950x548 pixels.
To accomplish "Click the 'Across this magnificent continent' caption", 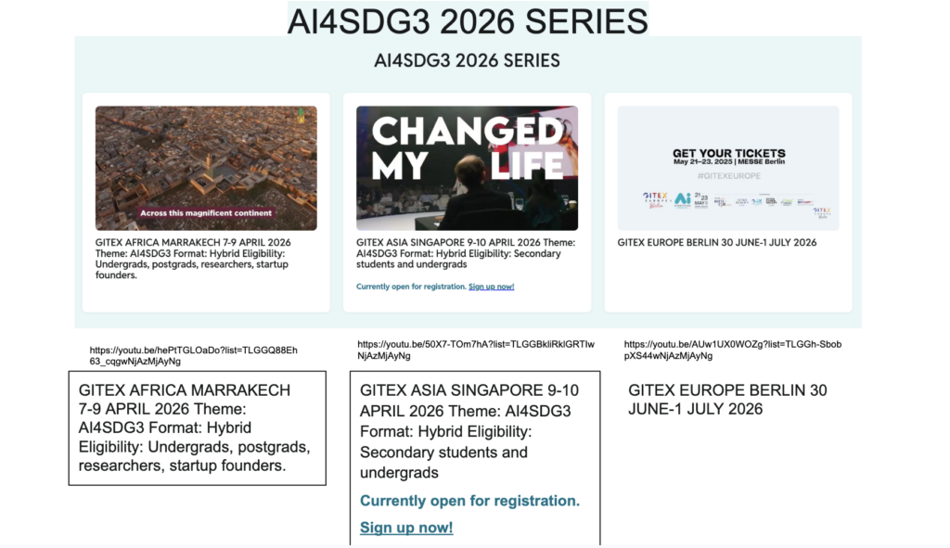I will (x=205, y=212).
